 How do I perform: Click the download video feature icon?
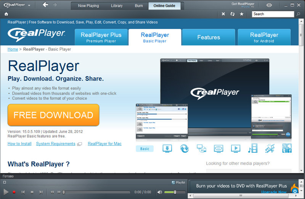167,148
